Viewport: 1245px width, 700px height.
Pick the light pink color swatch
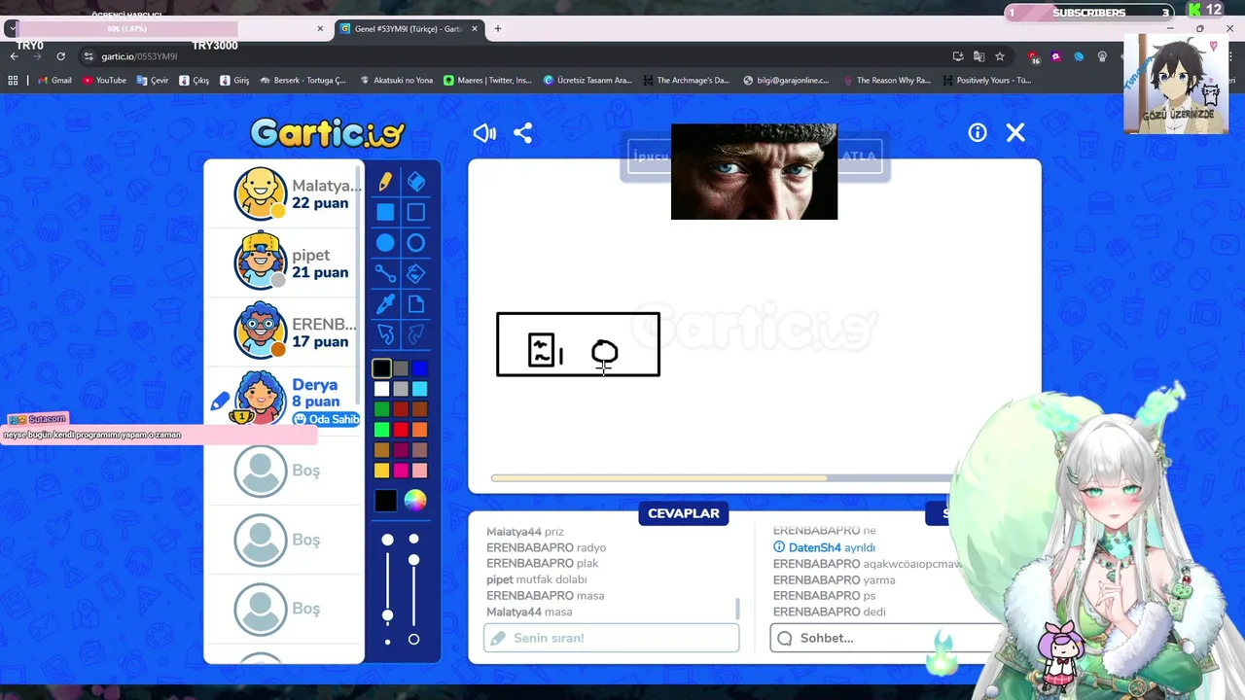(419, 471)
